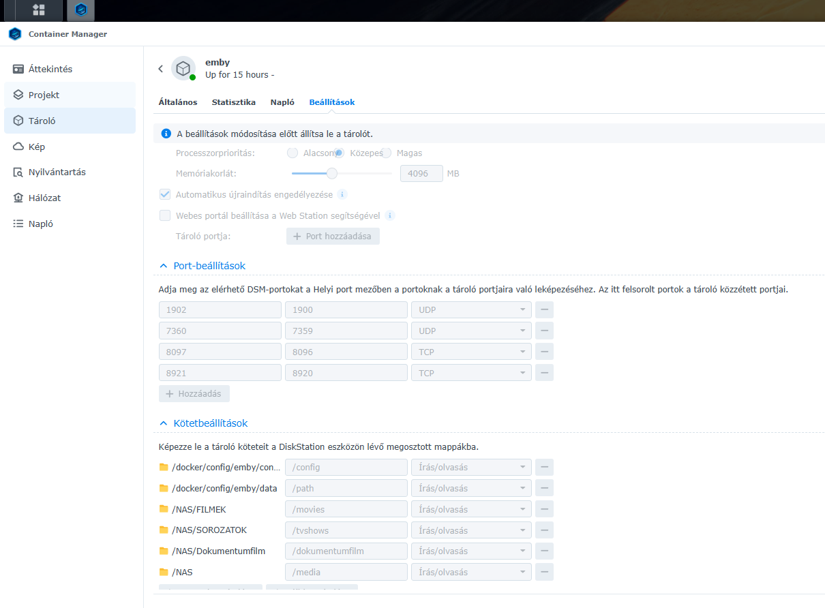Viewport: 825px width, 608px height.
Task: Click the local port field 1902
Action: coord(220,310)
